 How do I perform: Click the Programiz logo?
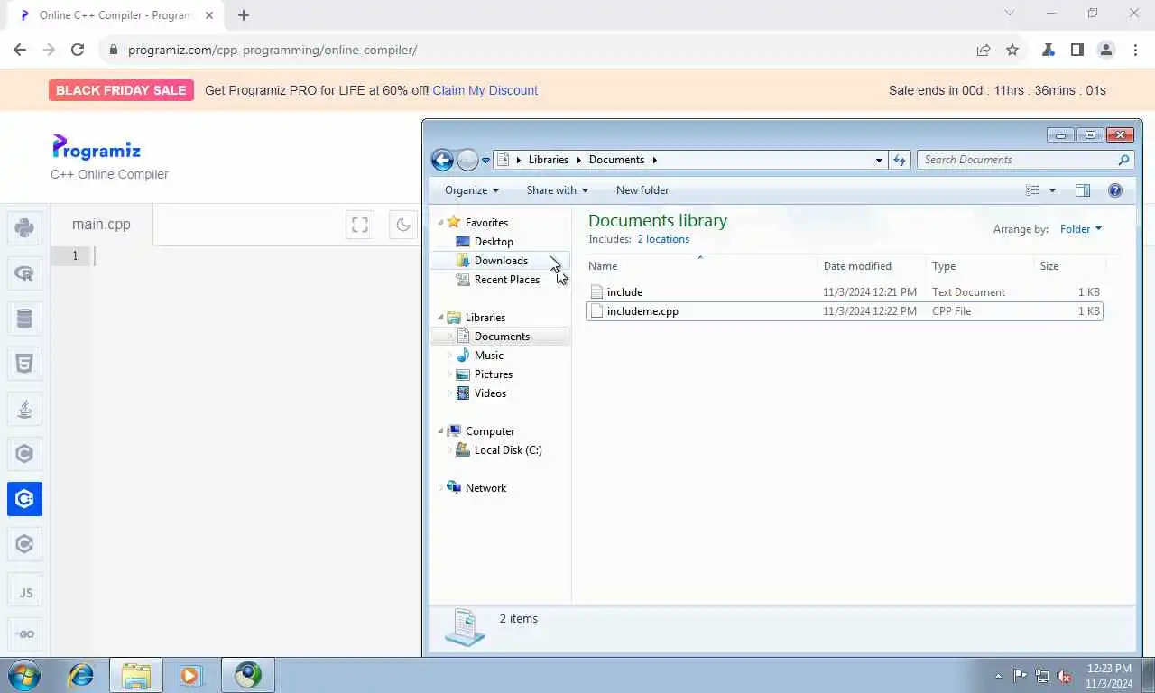(x=97, y=147)
